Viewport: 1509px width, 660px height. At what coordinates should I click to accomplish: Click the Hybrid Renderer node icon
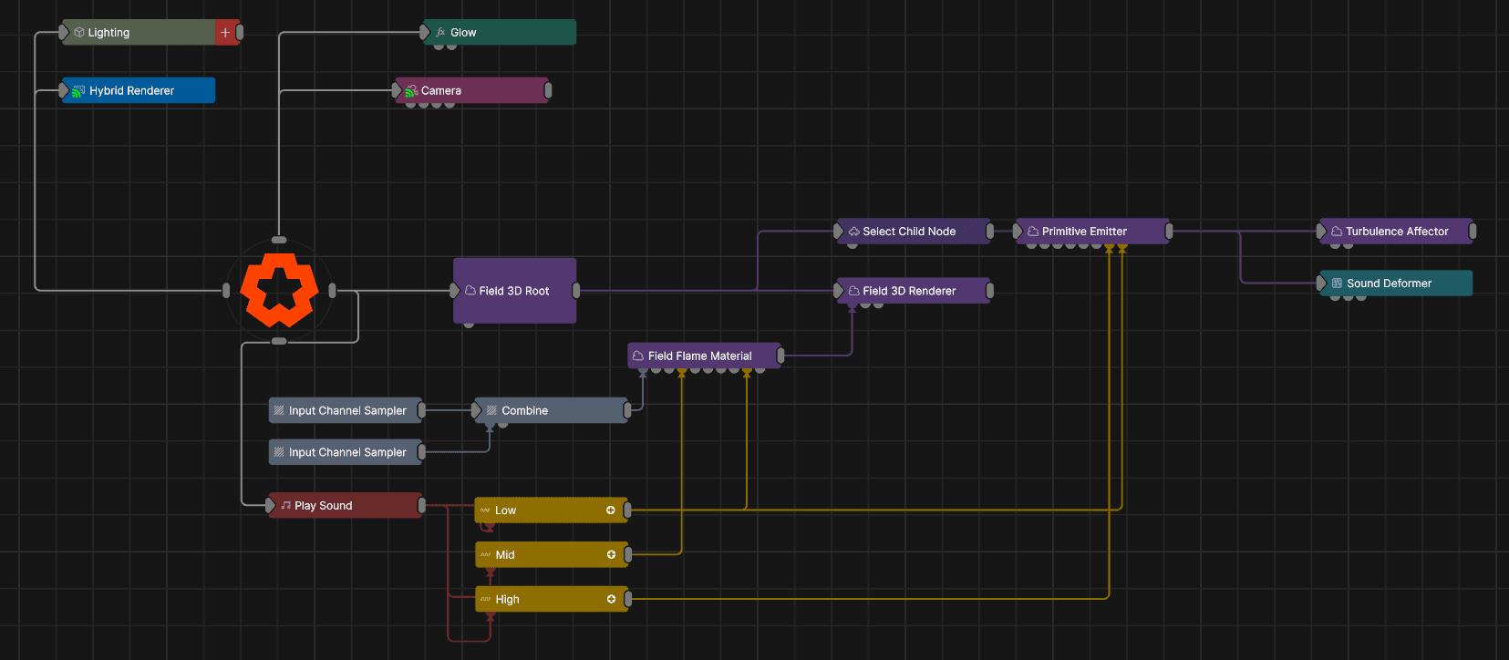[78, 91]
